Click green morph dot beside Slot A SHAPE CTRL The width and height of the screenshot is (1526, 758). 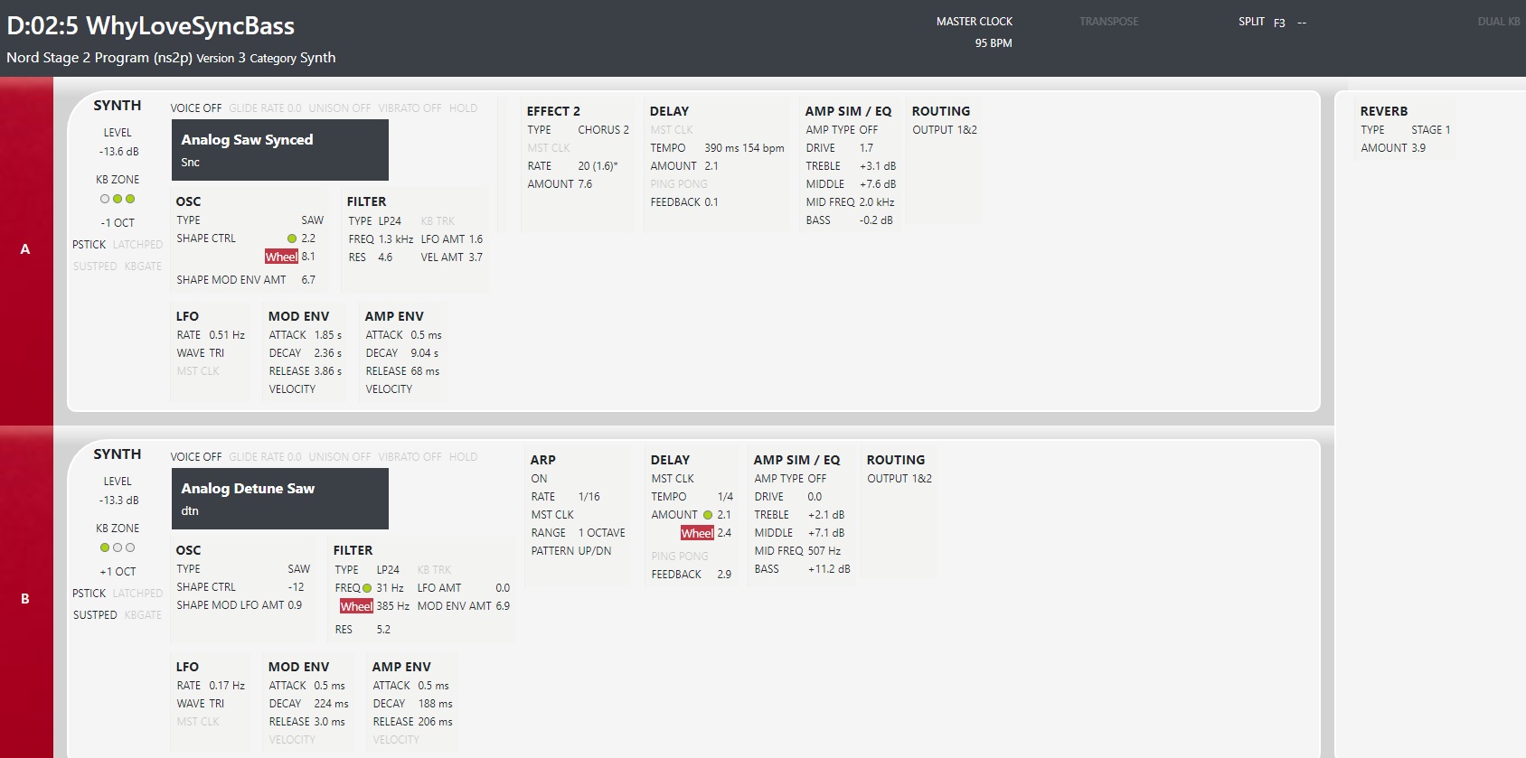tap(292, 239)
